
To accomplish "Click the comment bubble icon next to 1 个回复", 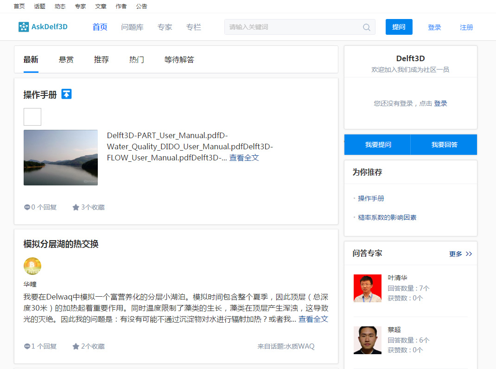I will pyautogui.click(x=27, y=346).
